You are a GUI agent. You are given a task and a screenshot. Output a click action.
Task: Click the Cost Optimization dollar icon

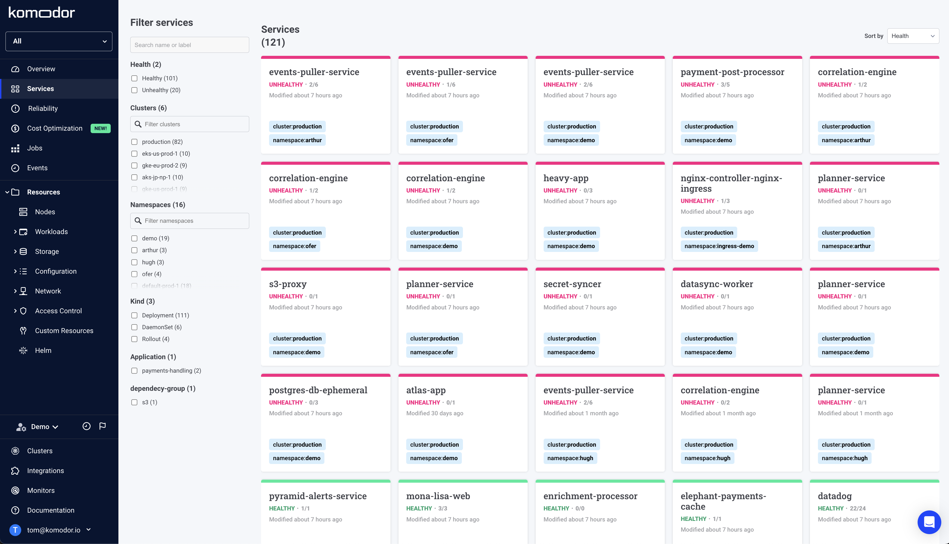[x=15, y=128]
